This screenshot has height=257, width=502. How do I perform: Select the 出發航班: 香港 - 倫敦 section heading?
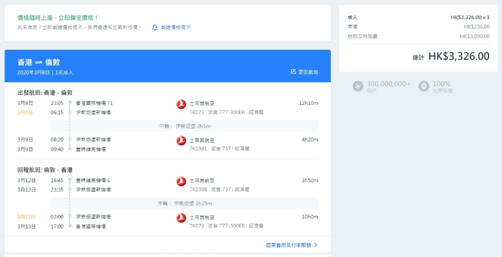45,93
